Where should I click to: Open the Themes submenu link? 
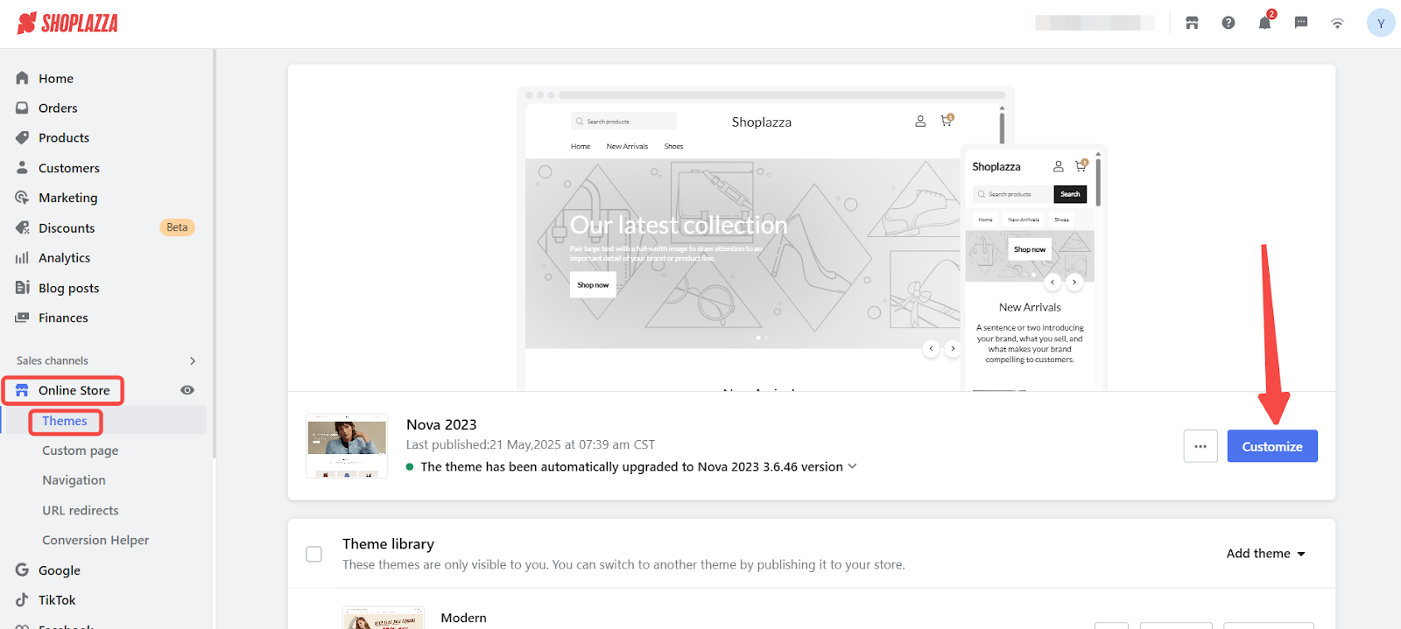[65, 421]
